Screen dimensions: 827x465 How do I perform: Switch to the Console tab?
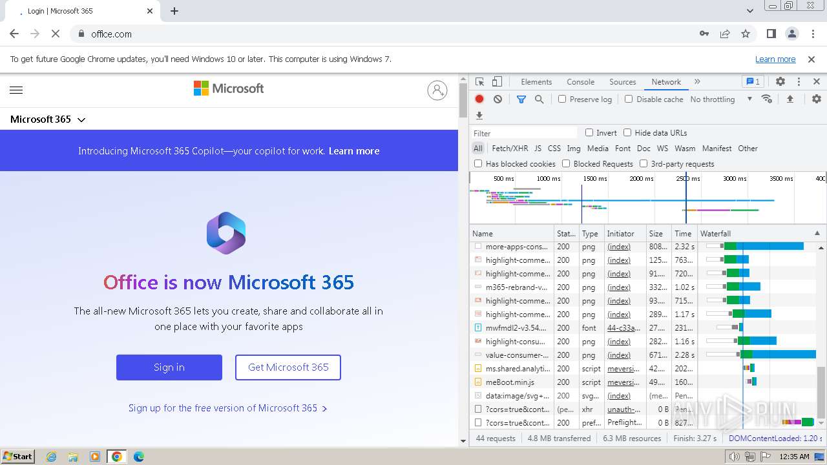click(580, 82)
